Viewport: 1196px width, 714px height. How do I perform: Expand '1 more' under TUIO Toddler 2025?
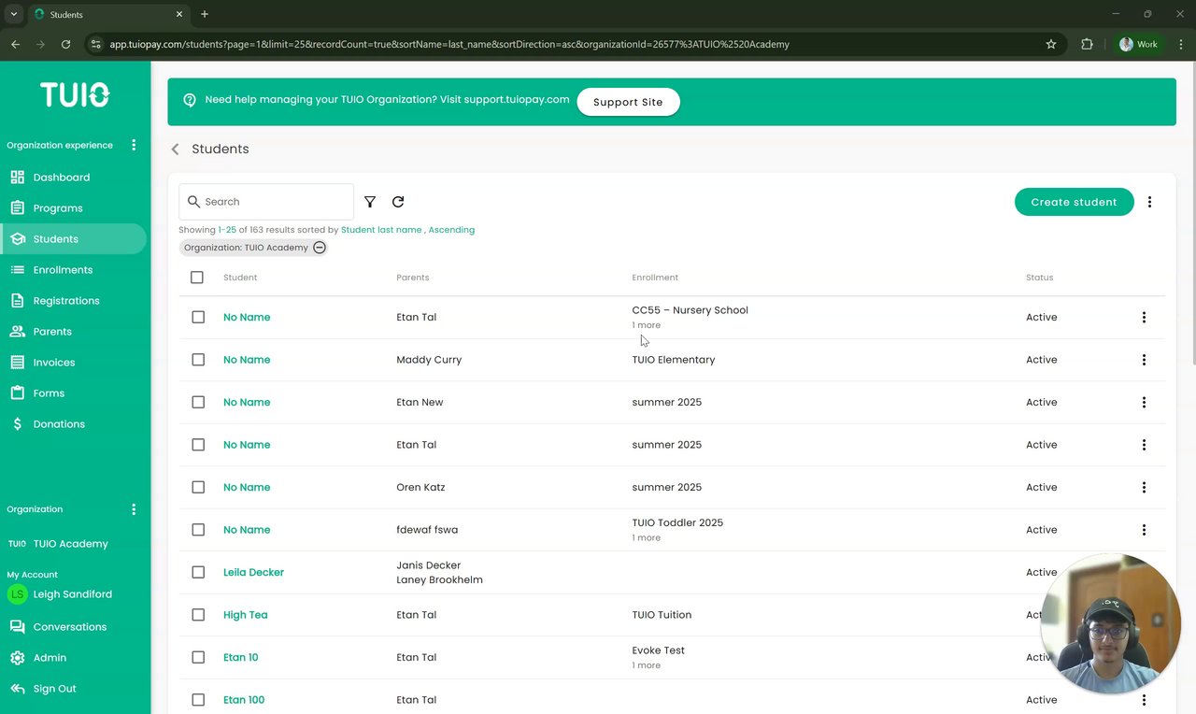[x=647, y=538]
